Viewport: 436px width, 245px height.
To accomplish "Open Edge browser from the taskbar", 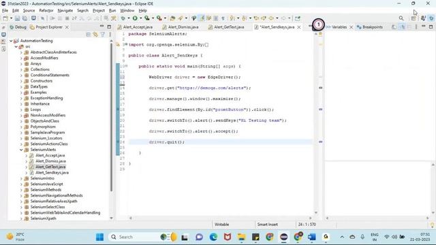I will pyautogui.click(x=213, y=237).
